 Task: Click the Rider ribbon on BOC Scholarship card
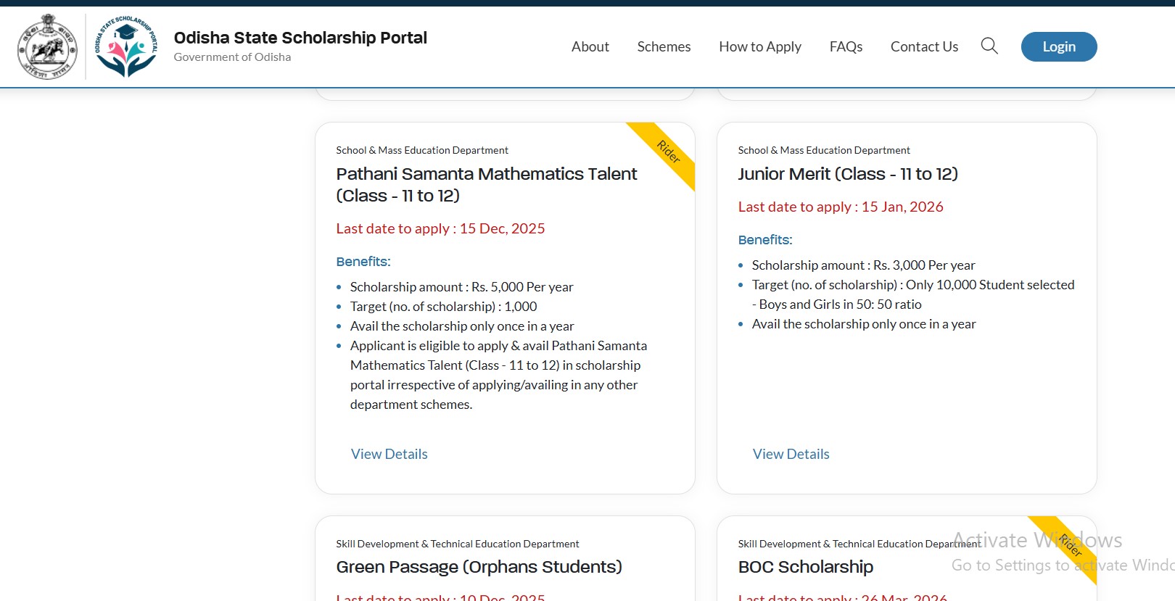(1071, 544)
